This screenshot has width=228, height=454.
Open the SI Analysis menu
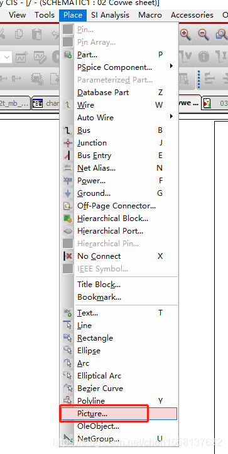click(111, 14)
